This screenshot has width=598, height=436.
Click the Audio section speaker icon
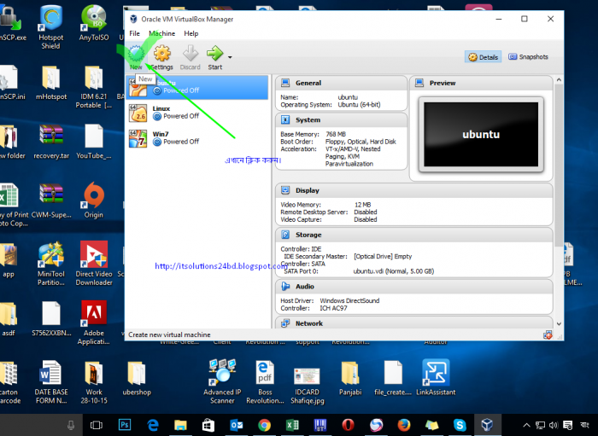(285, 286)
